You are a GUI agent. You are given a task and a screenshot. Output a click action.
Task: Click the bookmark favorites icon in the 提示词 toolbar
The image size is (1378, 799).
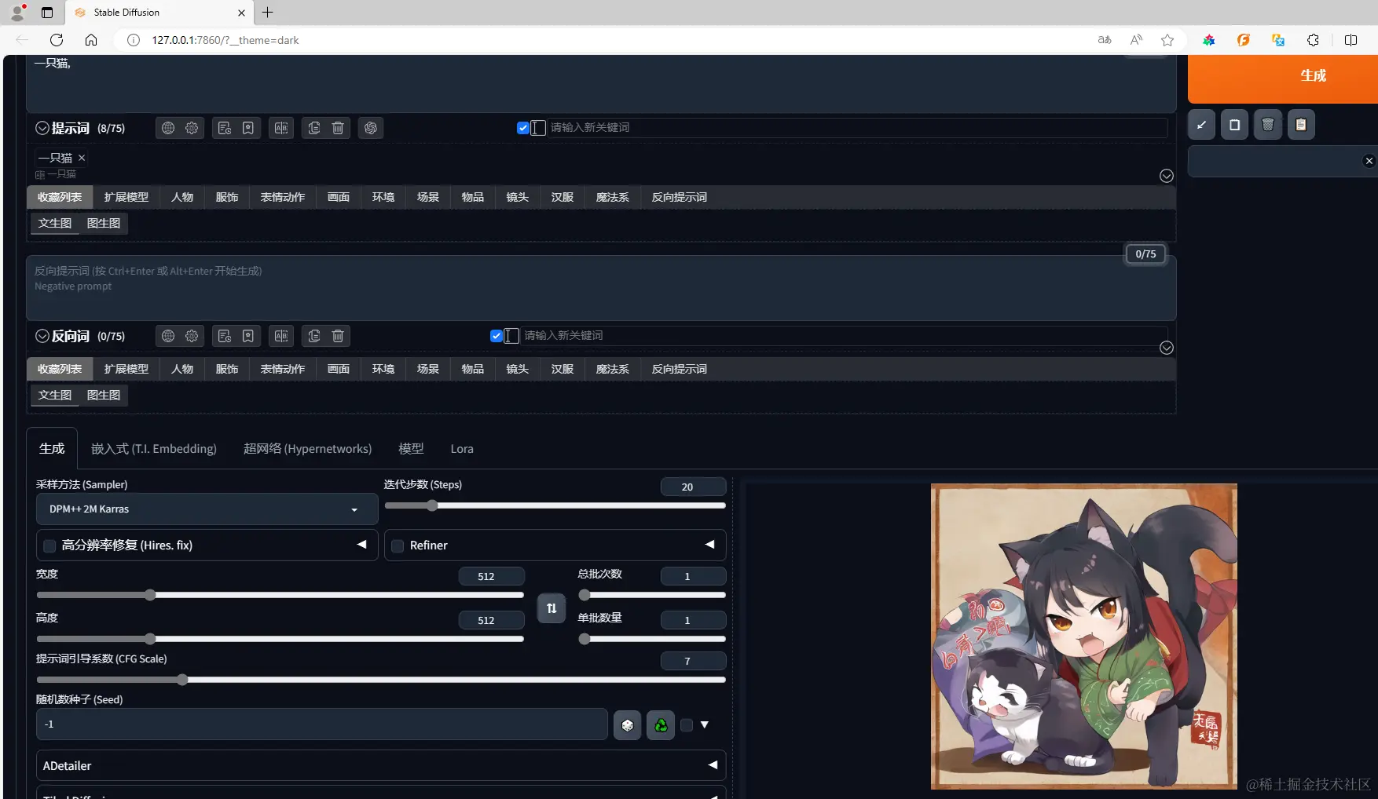(248, 128)
